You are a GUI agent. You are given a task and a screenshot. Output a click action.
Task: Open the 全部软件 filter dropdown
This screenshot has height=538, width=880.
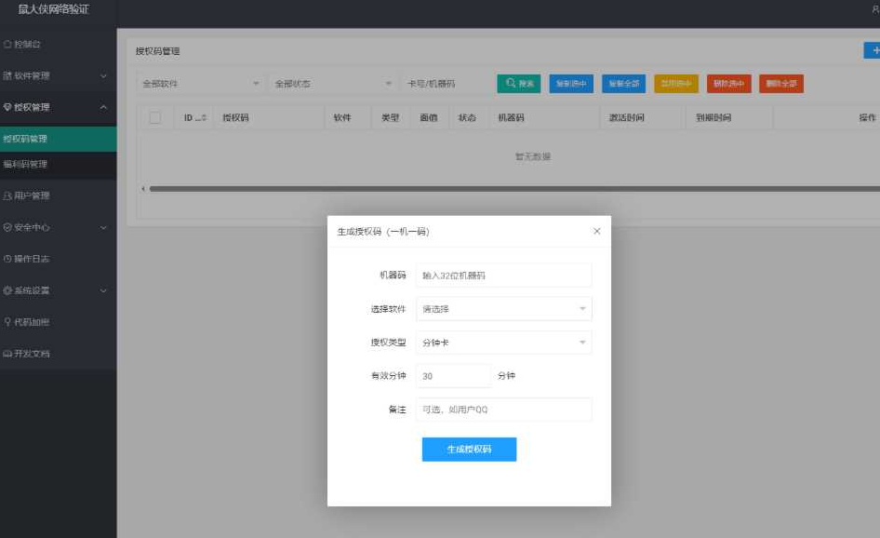click(x=200, y=84)
